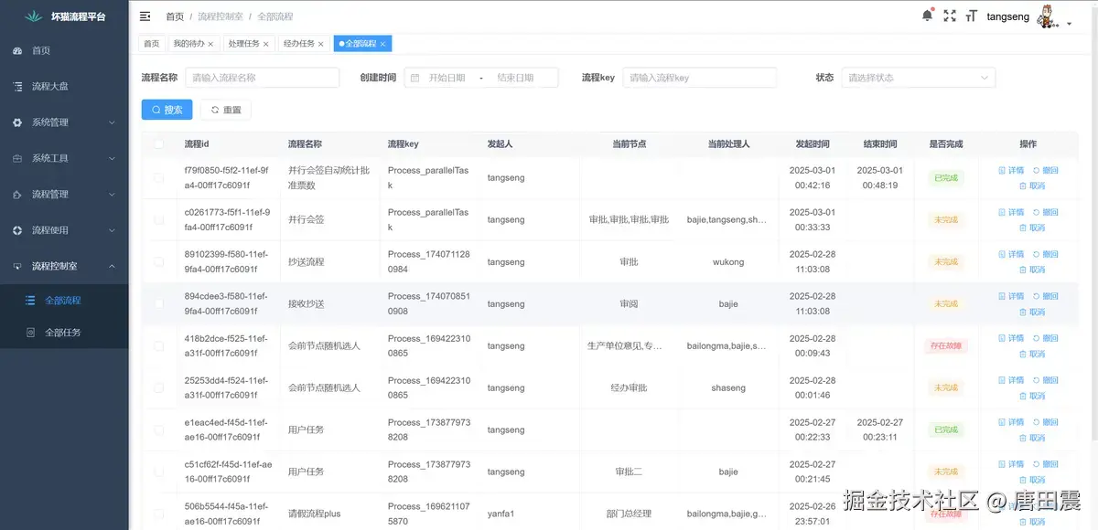Viewport: 1098px width, 530px height.
Task: Click 未完成 tag in row c0261773
Action: [946, 219]
